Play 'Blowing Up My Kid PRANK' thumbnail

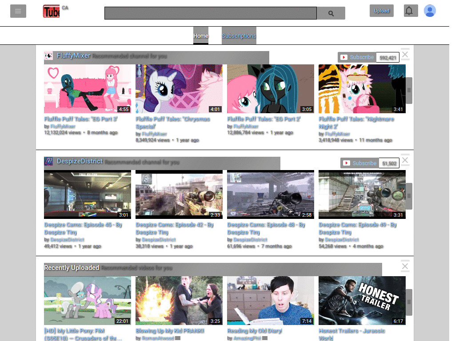tap(179, 301)
